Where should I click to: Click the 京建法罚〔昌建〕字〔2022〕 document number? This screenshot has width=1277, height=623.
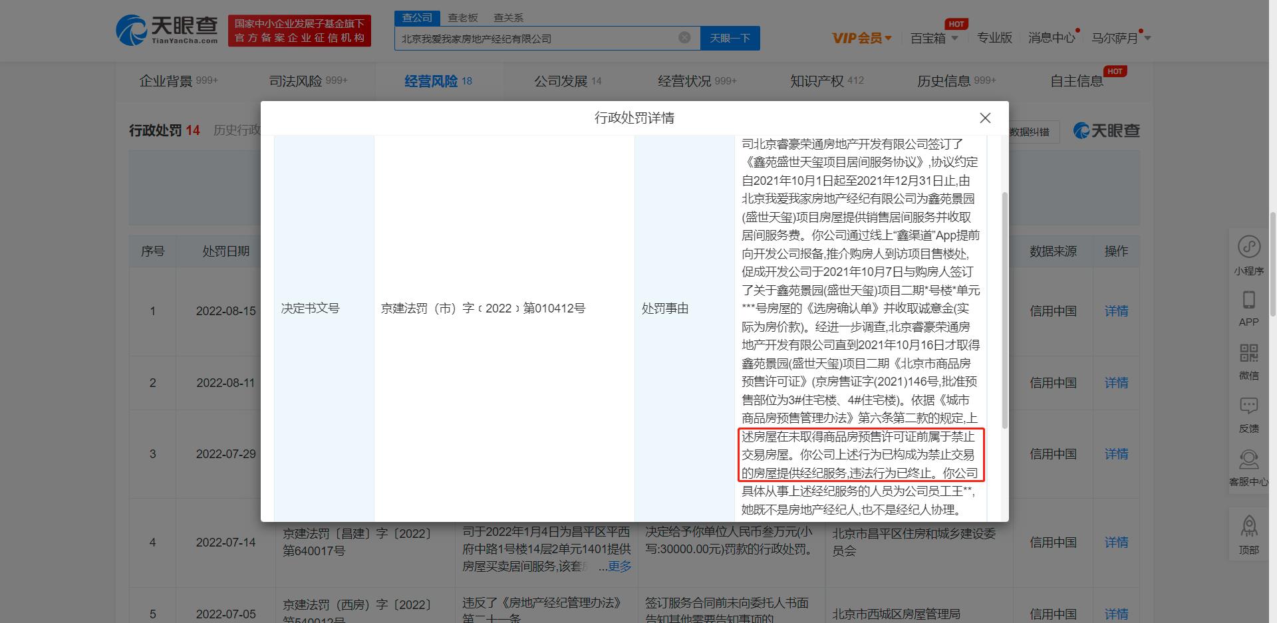click(x=357, y=542)
